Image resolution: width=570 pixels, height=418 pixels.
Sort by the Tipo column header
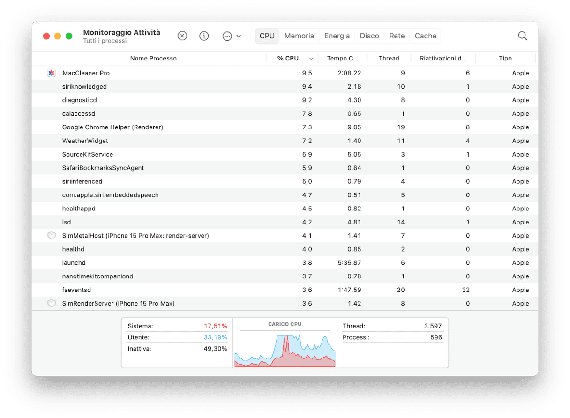point(505,59)
